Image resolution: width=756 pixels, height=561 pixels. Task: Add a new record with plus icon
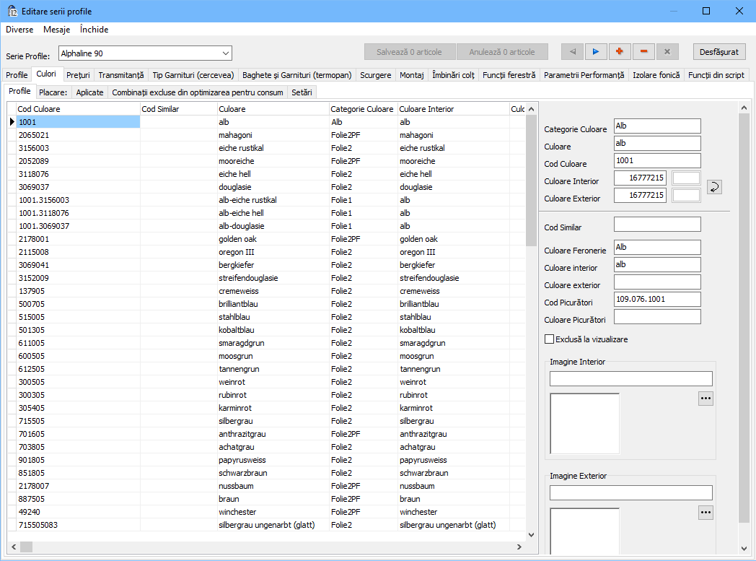coord(620,52)
